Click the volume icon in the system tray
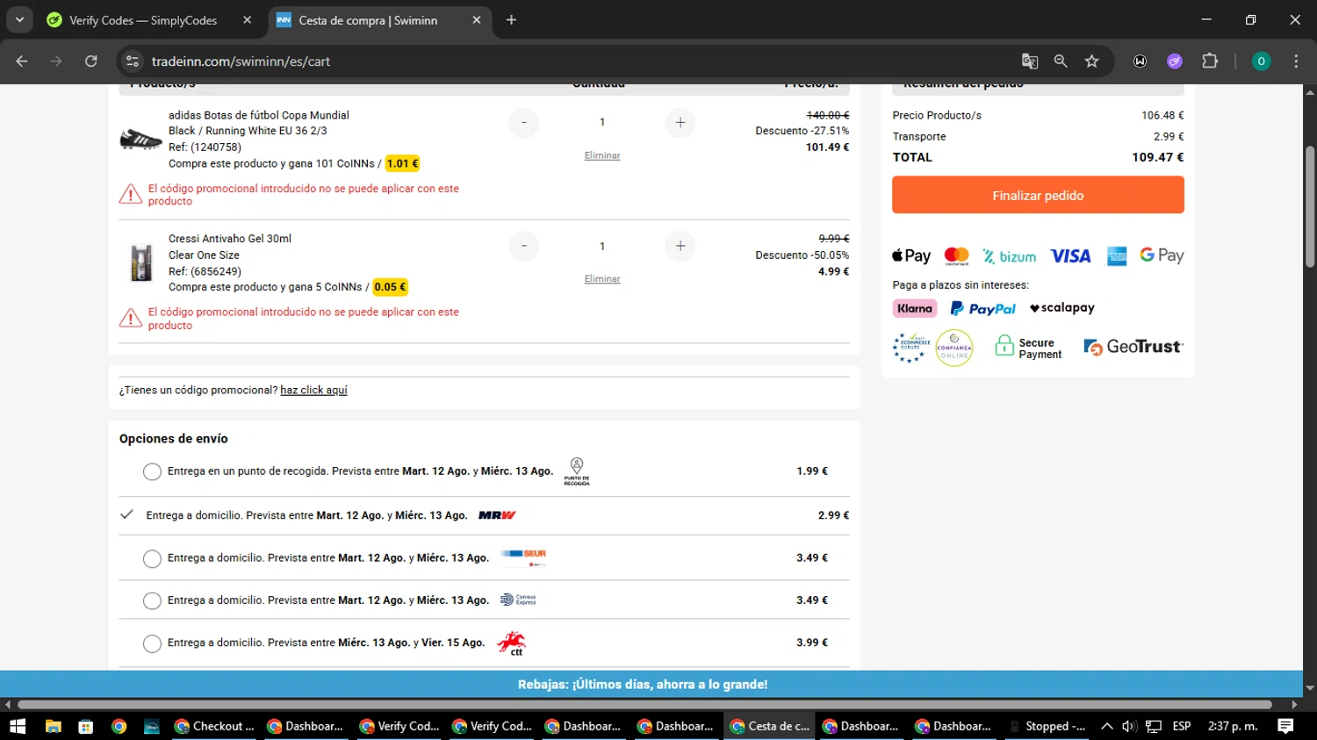Screen dimensions: 1317x740 point(1129,726)
